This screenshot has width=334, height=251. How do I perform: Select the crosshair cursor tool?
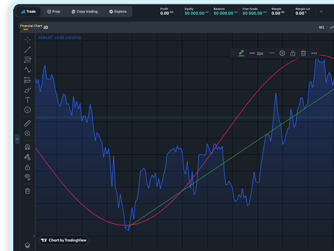(x=28, y=40)
